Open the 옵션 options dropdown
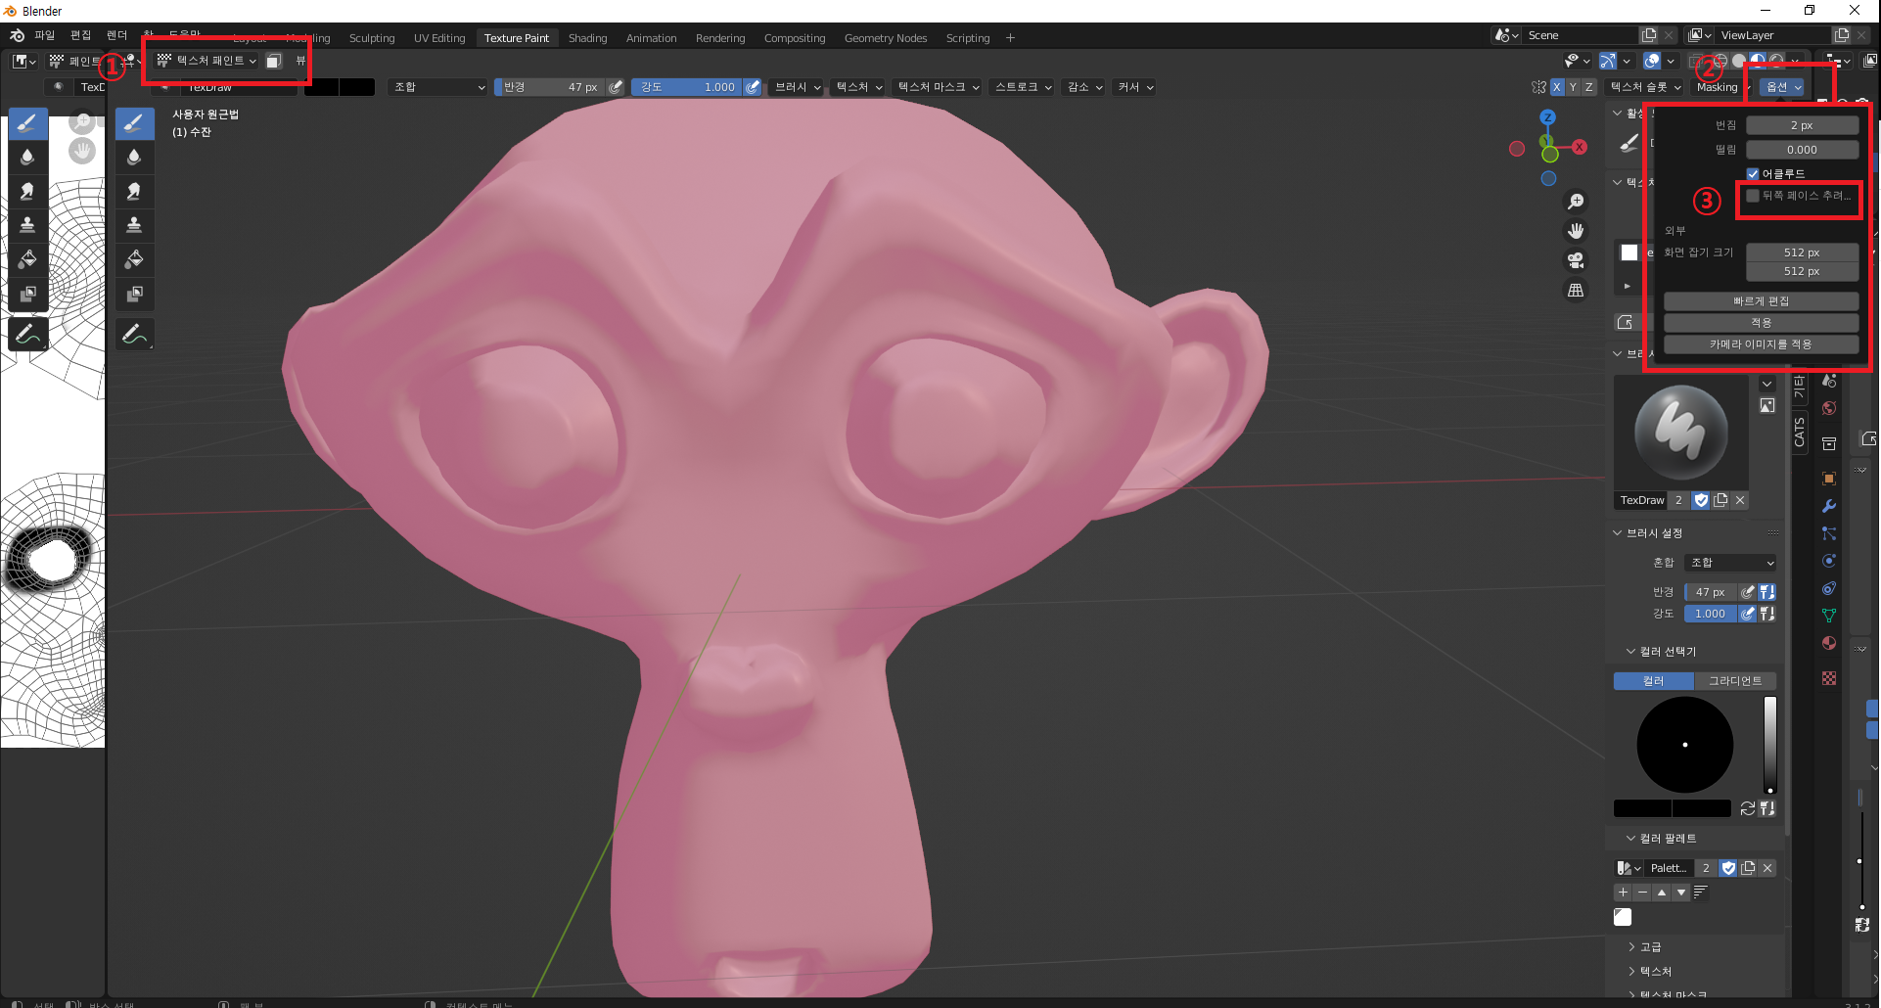 point(1782,87)
